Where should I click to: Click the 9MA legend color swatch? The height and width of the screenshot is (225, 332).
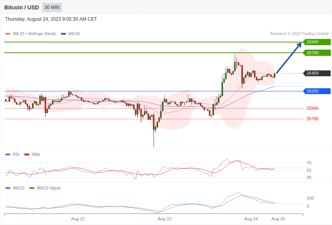(x=27, y=155)
